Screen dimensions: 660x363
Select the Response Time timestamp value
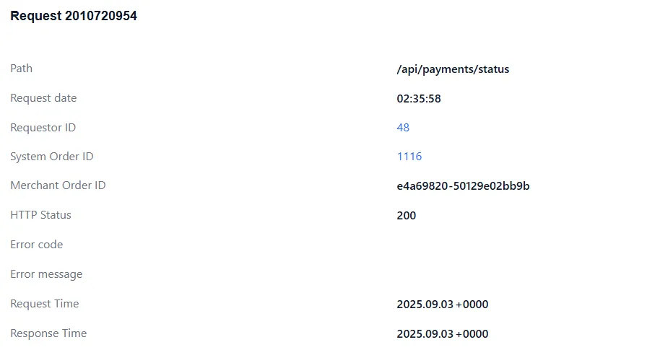coord(443,334)
